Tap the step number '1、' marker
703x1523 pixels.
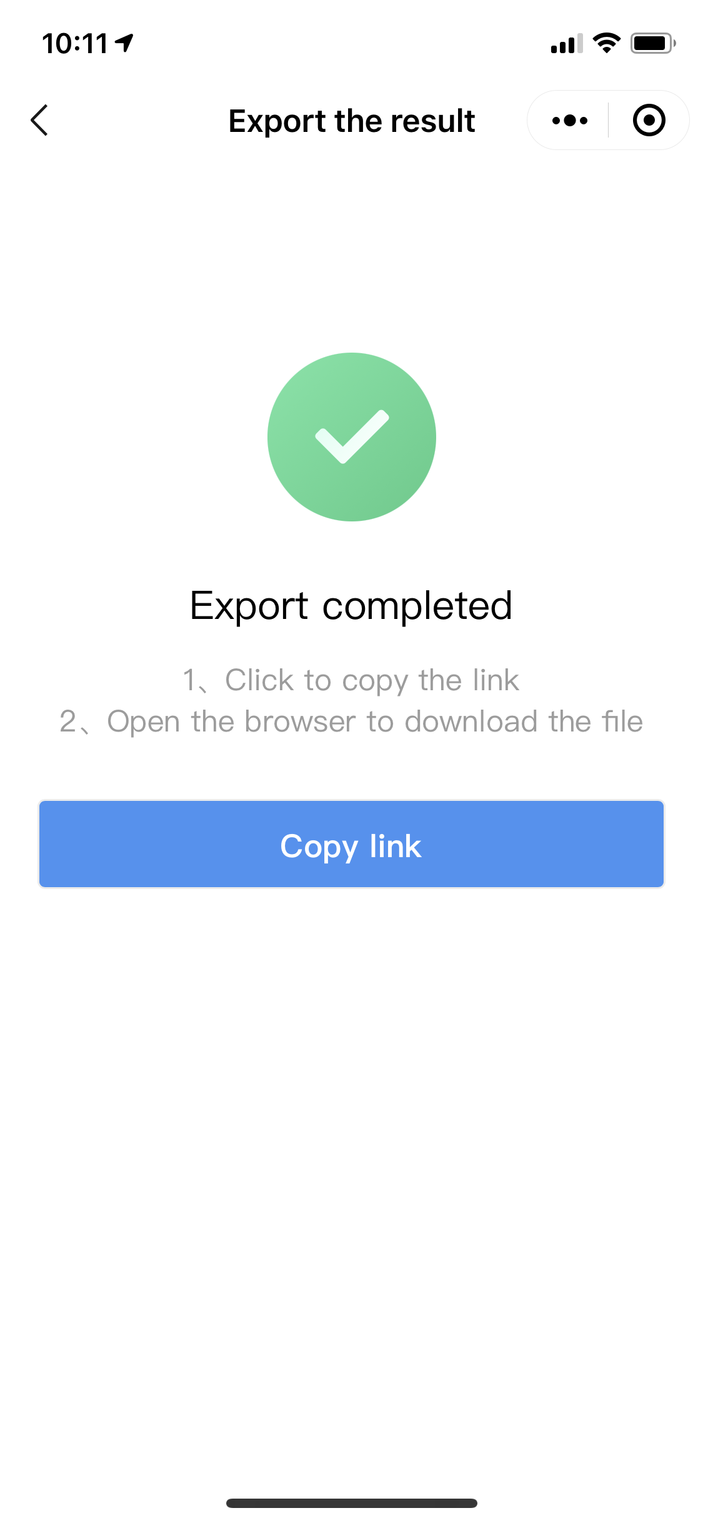click(x=196, y=680)
